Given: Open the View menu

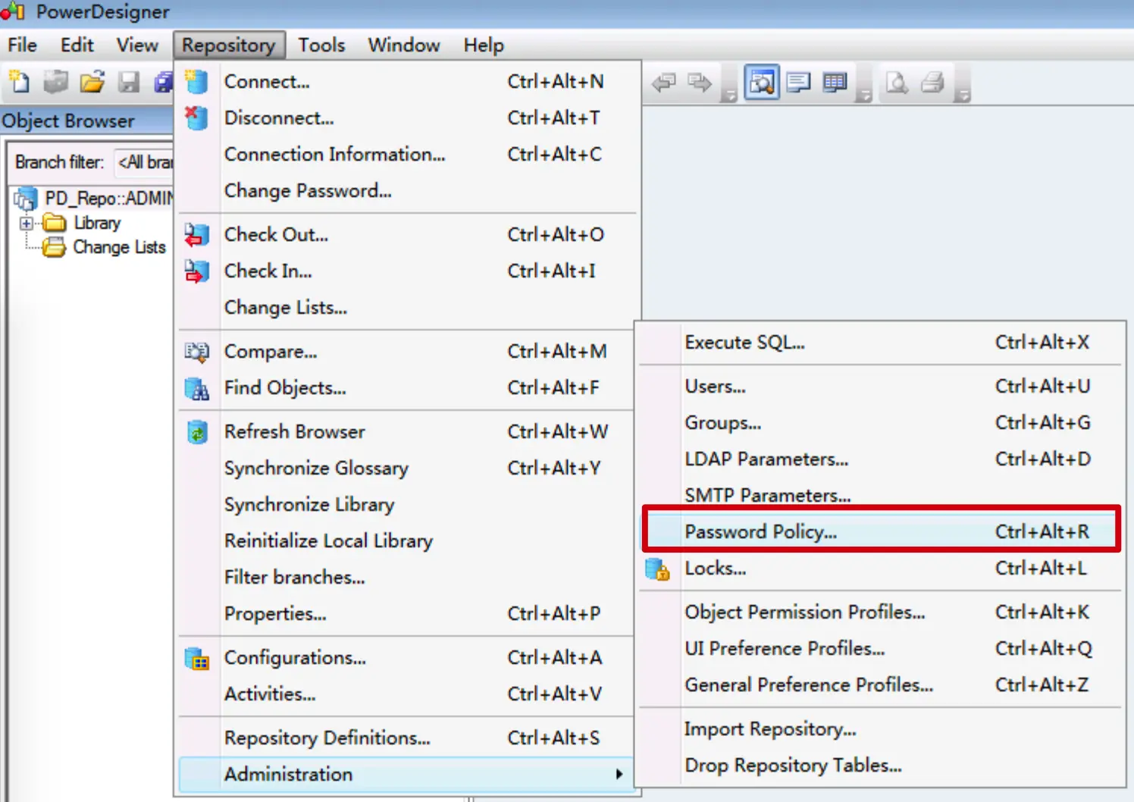Looking at the screenshot, I should 137,45.
